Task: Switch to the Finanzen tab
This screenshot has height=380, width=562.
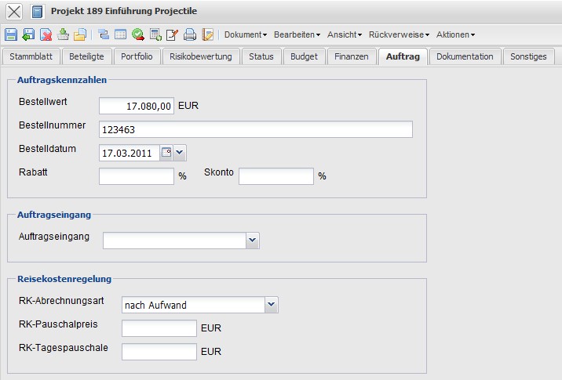Action: click(x=351, y=56)
